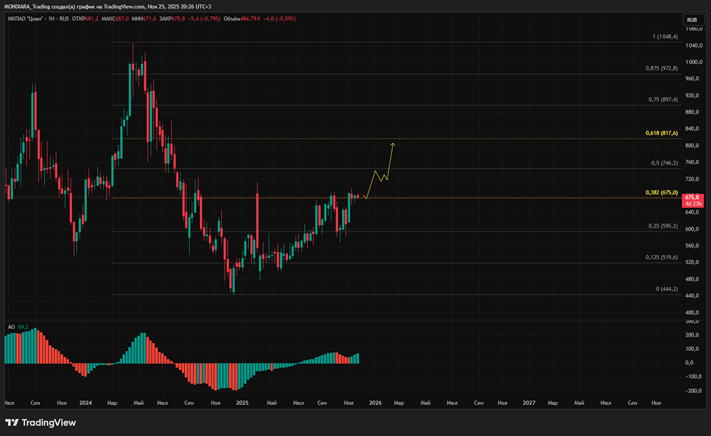Click the Объём 484,79K volume value

point(242,19)
